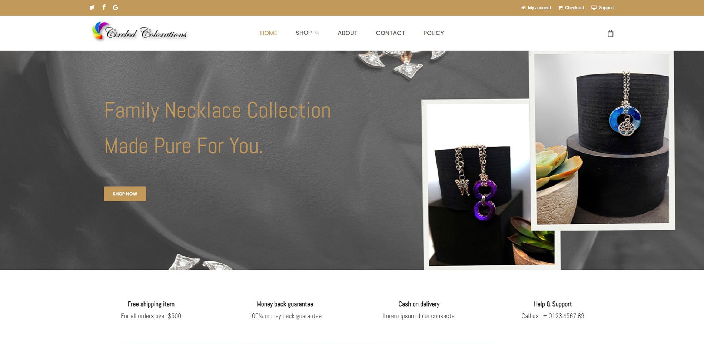Go to the Home menu item
This screenshot has height=344, width=704.
pos(269,33)
